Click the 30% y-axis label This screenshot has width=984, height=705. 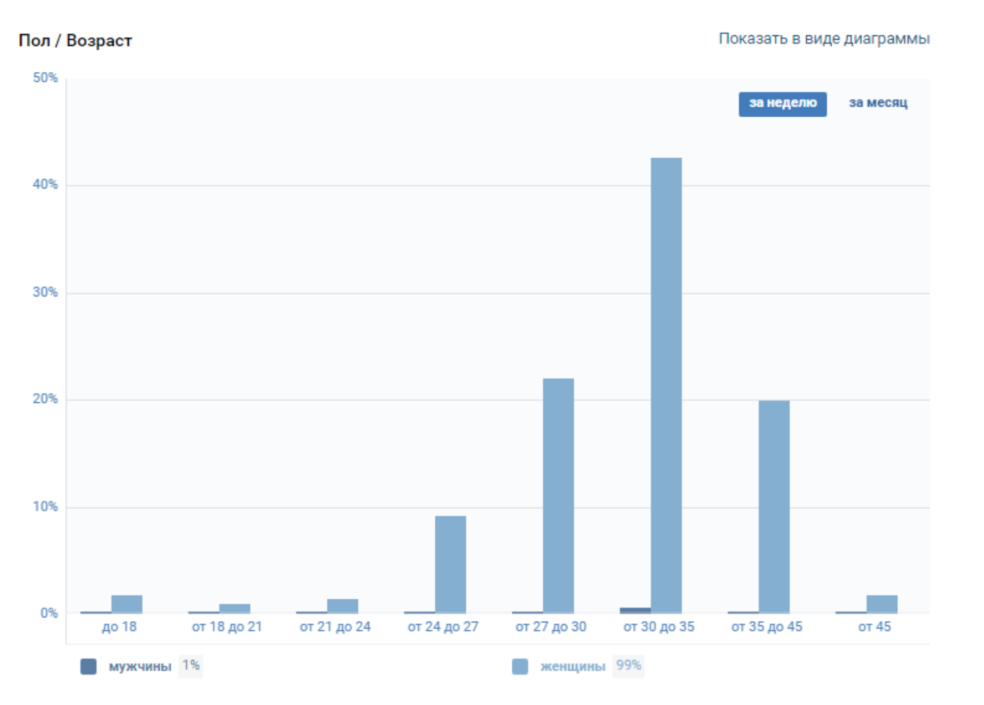click(x=45, y=292)
